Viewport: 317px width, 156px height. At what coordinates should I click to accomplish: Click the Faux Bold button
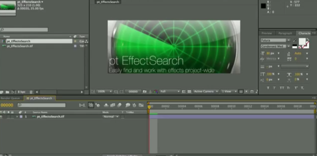click(x=268, y=88)
